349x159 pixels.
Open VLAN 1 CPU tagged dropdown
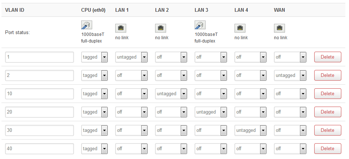(94, 57)
